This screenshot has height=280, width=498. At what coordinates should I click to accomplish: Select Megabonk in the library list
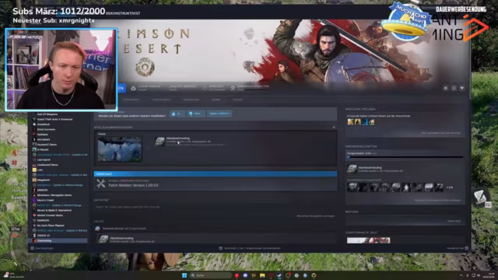44,180
